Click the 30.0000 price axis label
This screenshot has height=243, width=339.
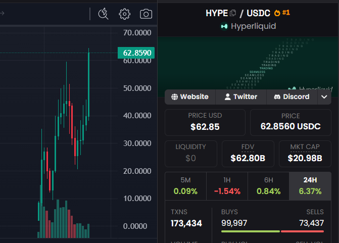(x=137, y=143)
